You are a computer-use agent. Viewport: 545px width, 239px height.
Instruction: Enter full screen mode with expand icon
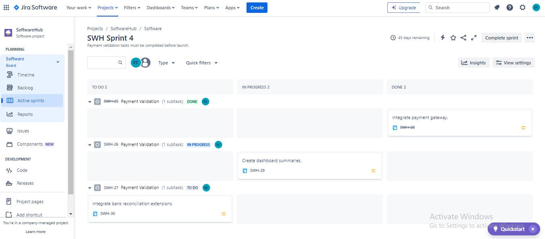[474, 37]
